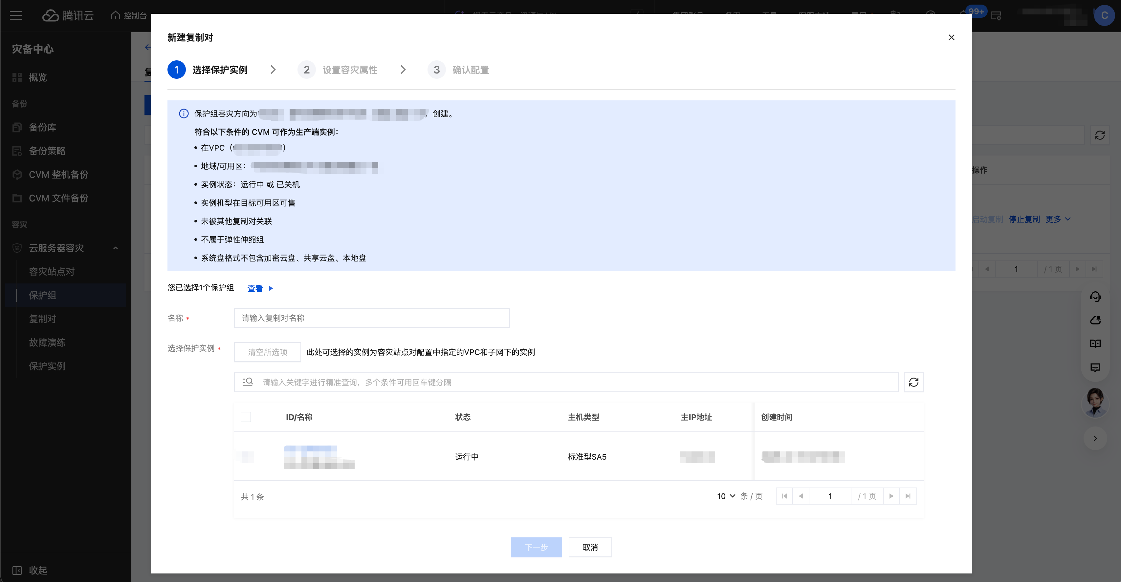Expand 查看 to view selected protection group
Image resolution: width=1121 pixels, height=582 pixels.
pyautogui.click(x=260, y=288)
